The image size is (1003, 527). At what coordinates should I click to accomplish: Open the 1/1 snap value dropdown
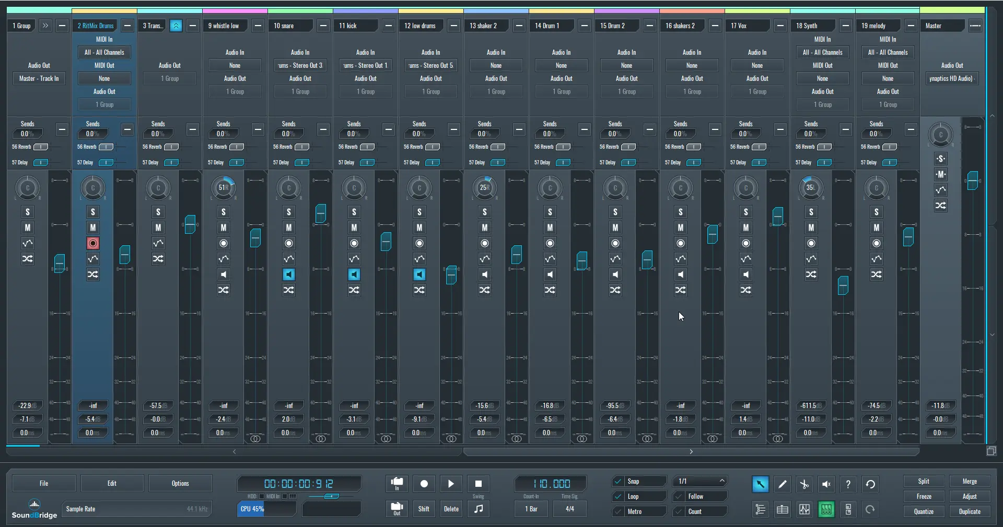pos(700,481)
